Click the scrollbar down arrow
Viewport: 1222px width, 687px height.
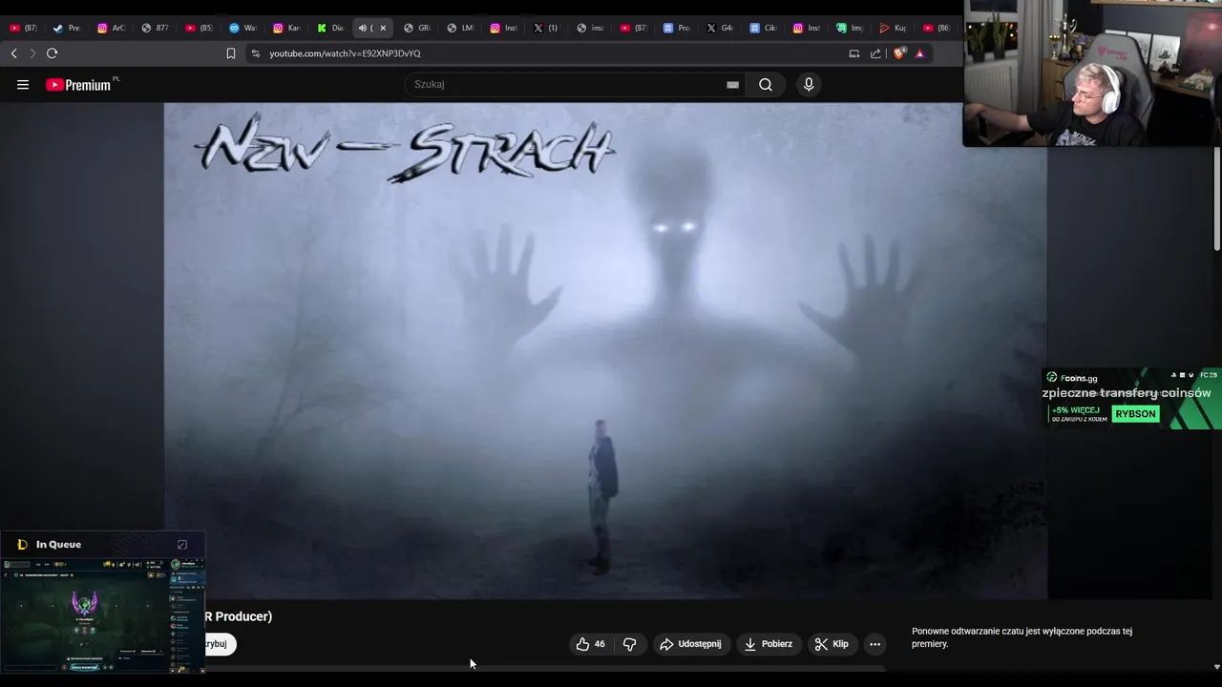coord(1216,666)
